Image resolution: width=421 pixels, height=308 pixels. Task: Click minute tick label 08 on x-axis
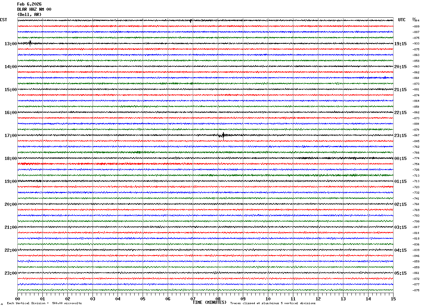click(218, 299)
